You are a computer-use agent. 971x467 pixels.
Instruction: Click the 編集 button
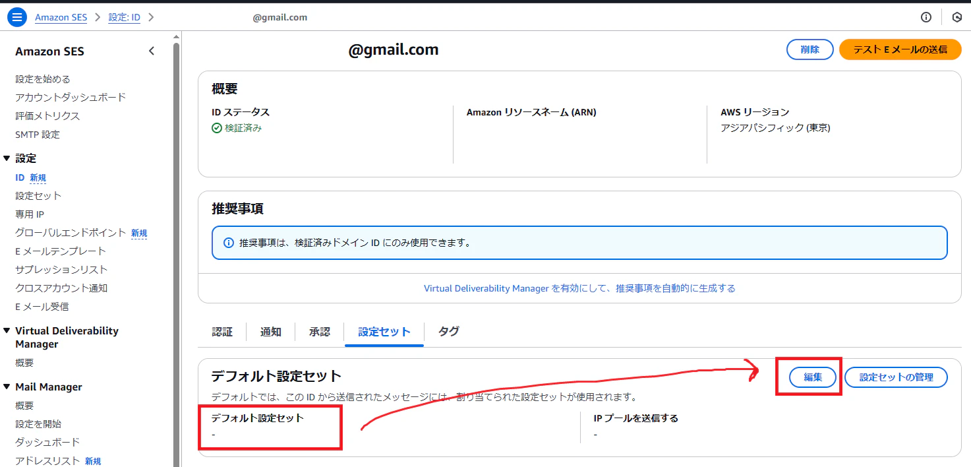[813, 377]
